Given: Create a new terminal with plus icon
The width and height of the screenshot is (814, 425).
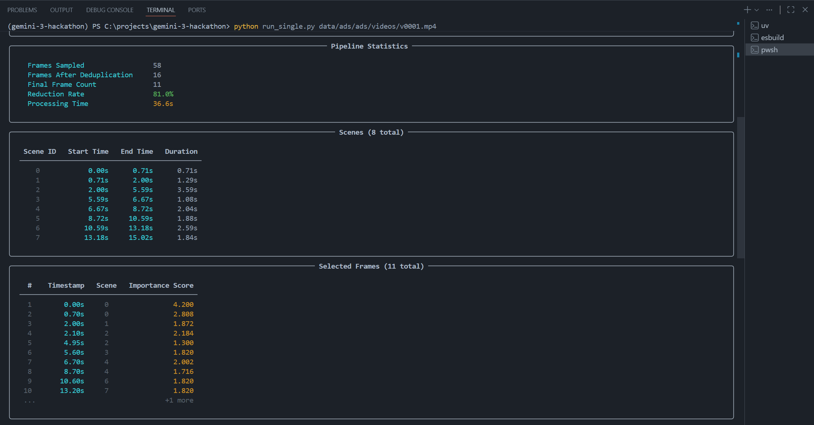Looking at the screenshot, I should coord(747,10).
